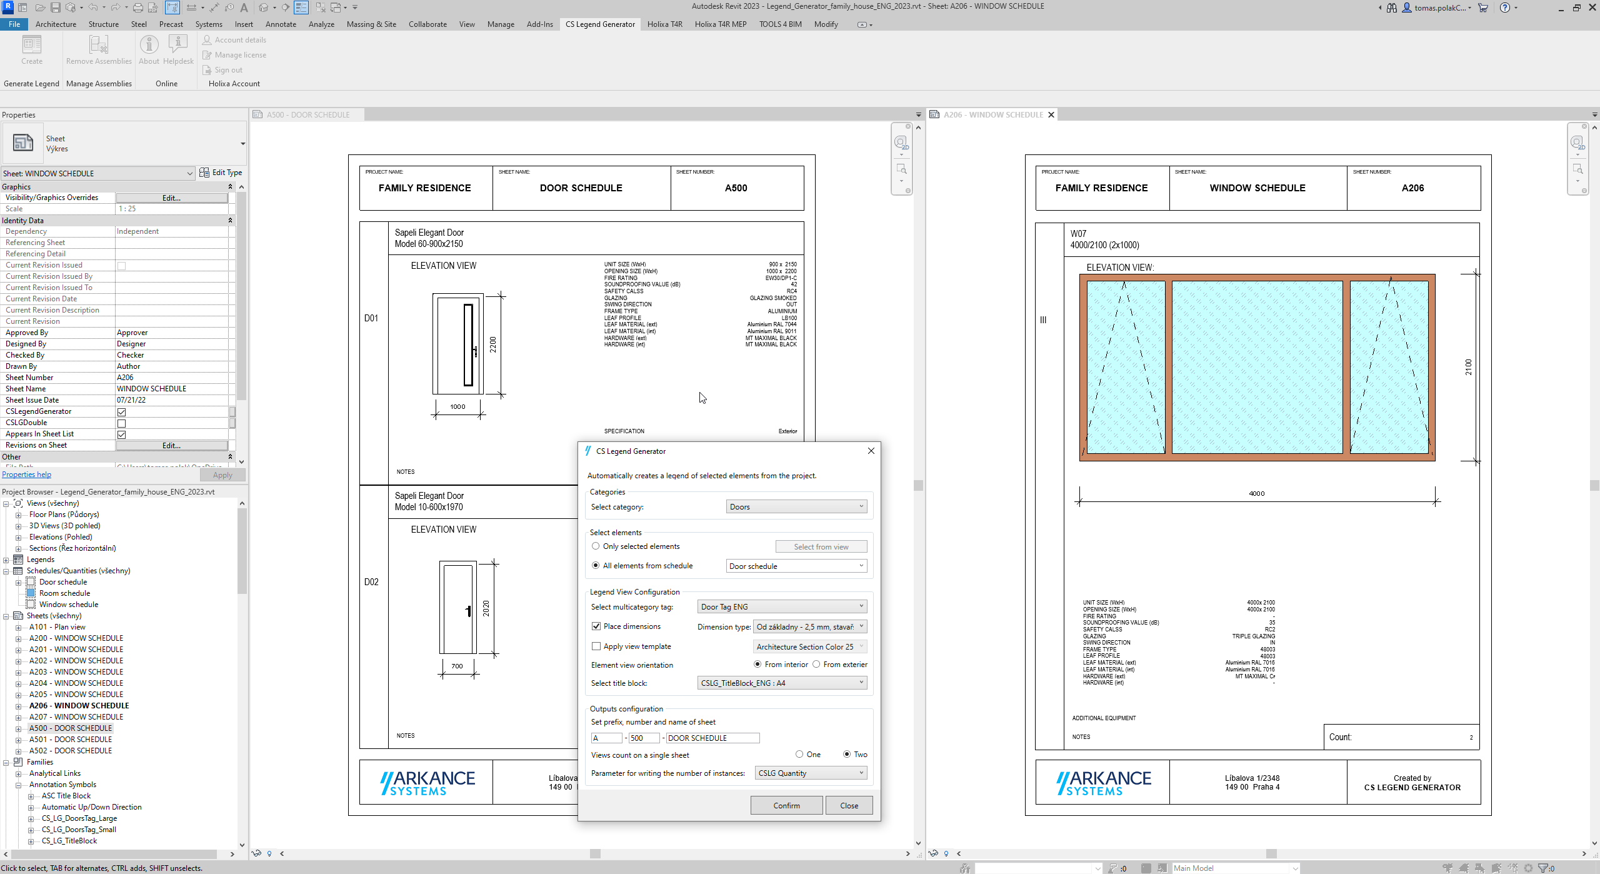1600x874 pixels.
Task: Expand the Legends node in Project Browser
Action: (6, 560)
